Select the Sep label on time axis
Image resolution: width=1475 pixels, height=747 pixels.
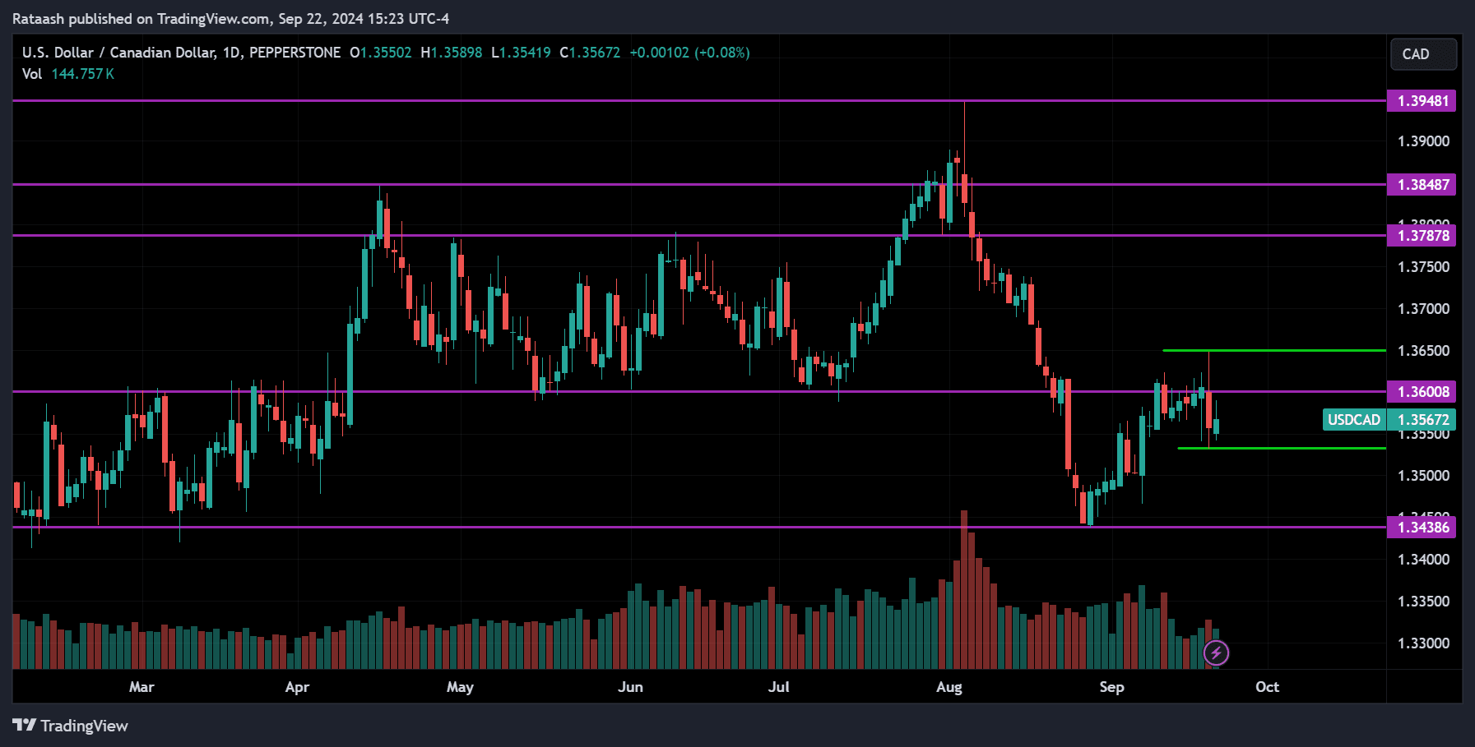pyautogui.click(x=1112, y=686)
